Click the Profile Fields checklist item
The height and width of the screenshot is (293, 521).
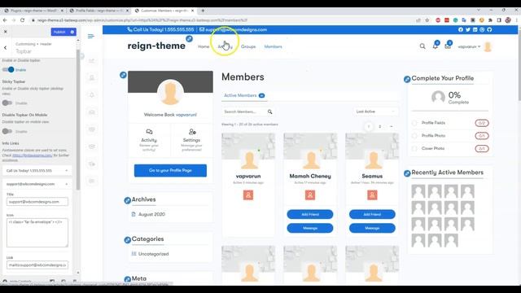coord(450,123)
